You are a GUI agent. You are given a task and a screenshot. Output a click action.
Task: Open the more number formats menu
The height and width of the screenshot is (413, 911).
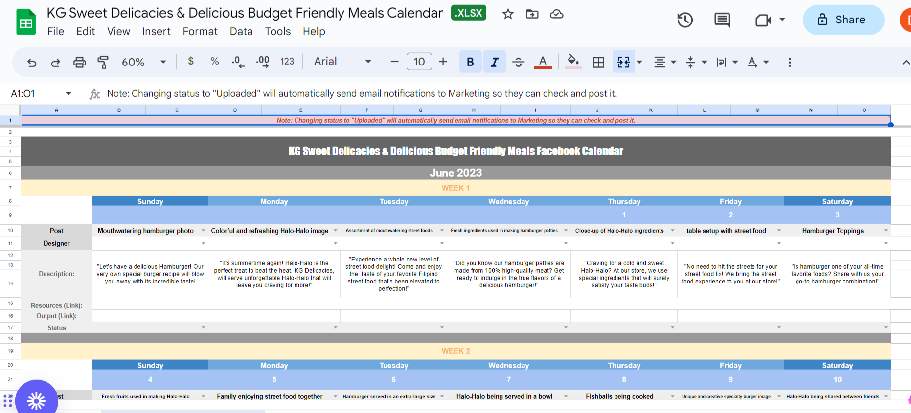(287, 61)
